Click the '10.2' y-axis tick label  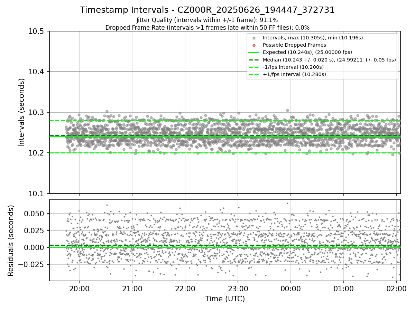(x=36, y=153)
